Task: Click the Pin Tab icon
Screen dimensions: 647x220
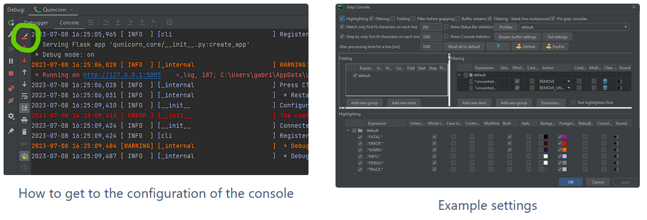Action: click(x=11, y=131)
